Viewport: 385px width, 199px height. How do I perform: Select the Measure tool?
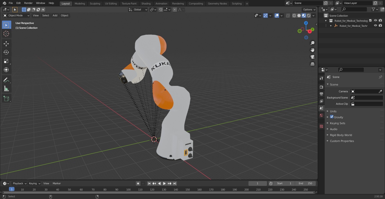tap(6, 89)
